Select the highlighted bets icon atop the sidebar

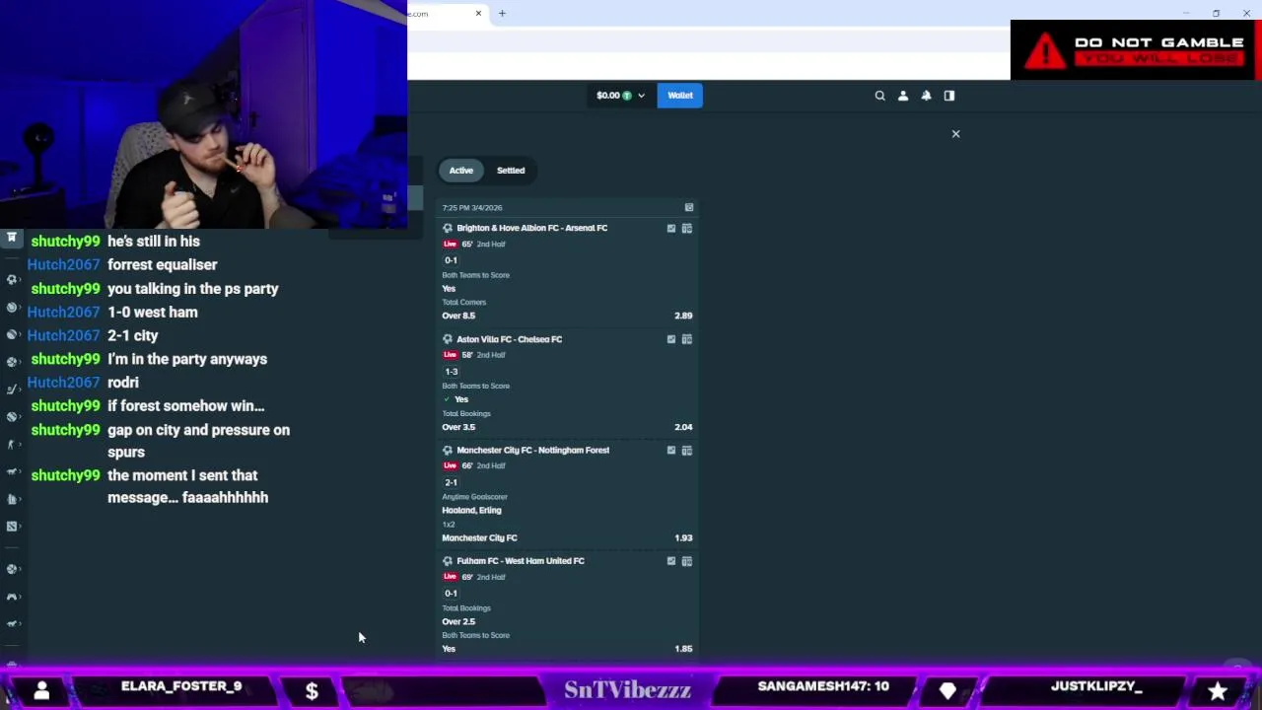point(12,238)
